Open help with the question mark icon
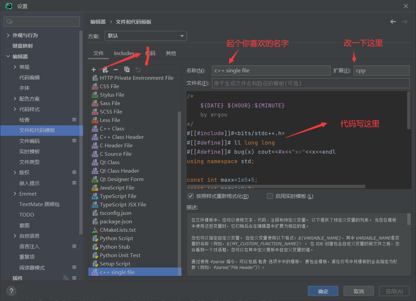Viewport: 416px width, 301px height. pos(11,291)
